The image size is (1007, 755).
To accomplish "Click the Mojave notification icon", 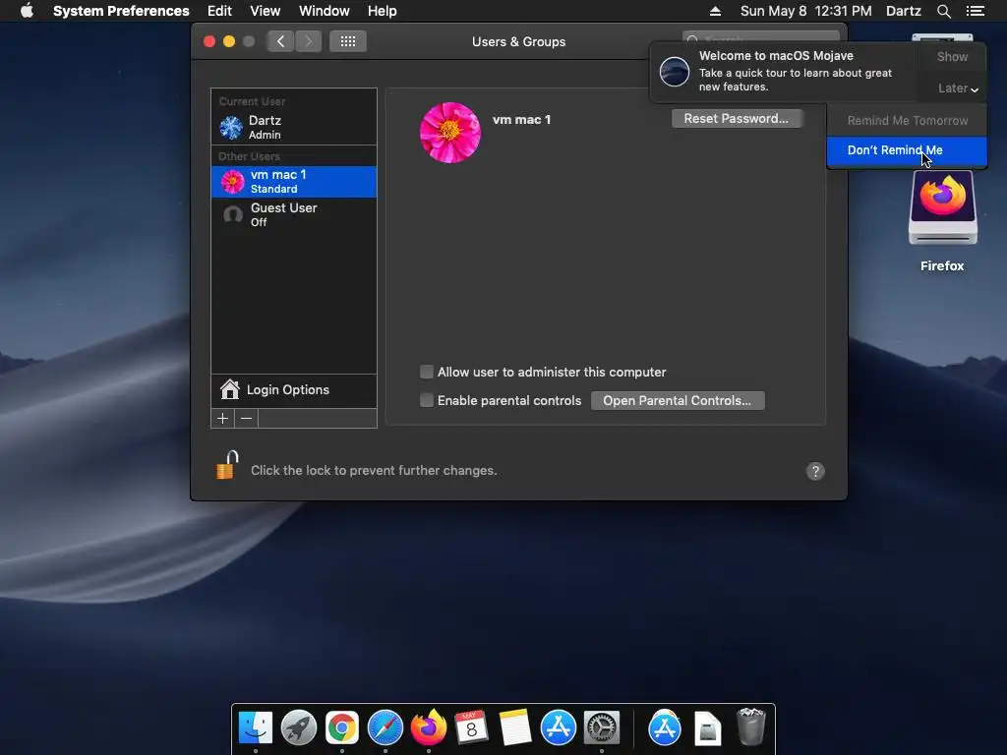I will (675, 71).
